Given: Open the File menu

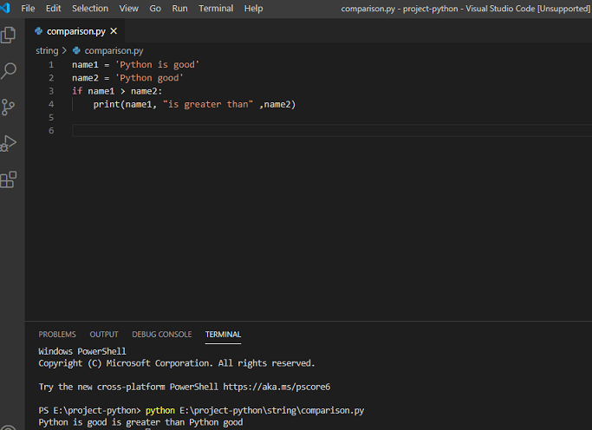Looking at the screenshot, I should point(28,9).
